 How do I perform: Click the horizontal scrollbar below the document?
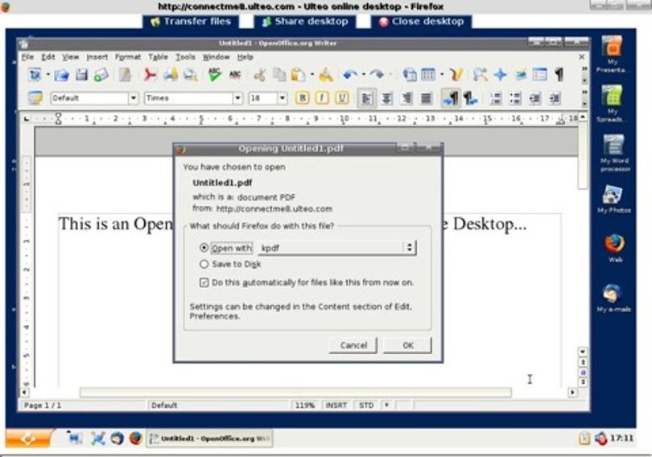point(295,392)
